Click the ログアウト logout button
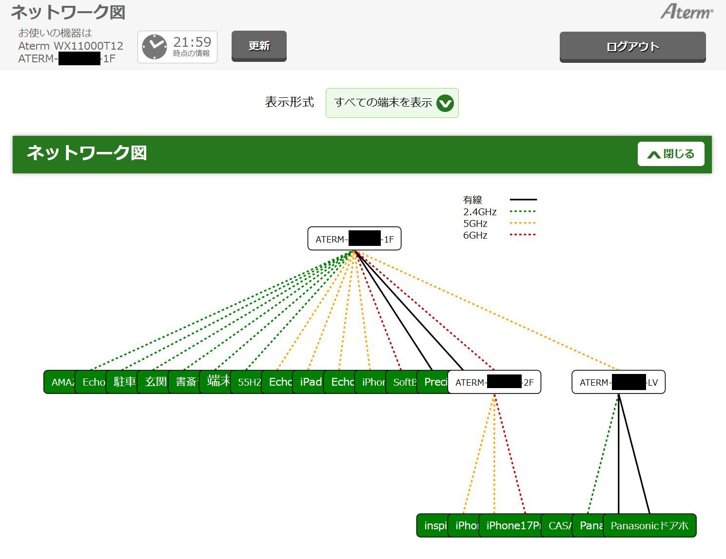This screenshot has width=726, height=559. click(x=632, y=47)
